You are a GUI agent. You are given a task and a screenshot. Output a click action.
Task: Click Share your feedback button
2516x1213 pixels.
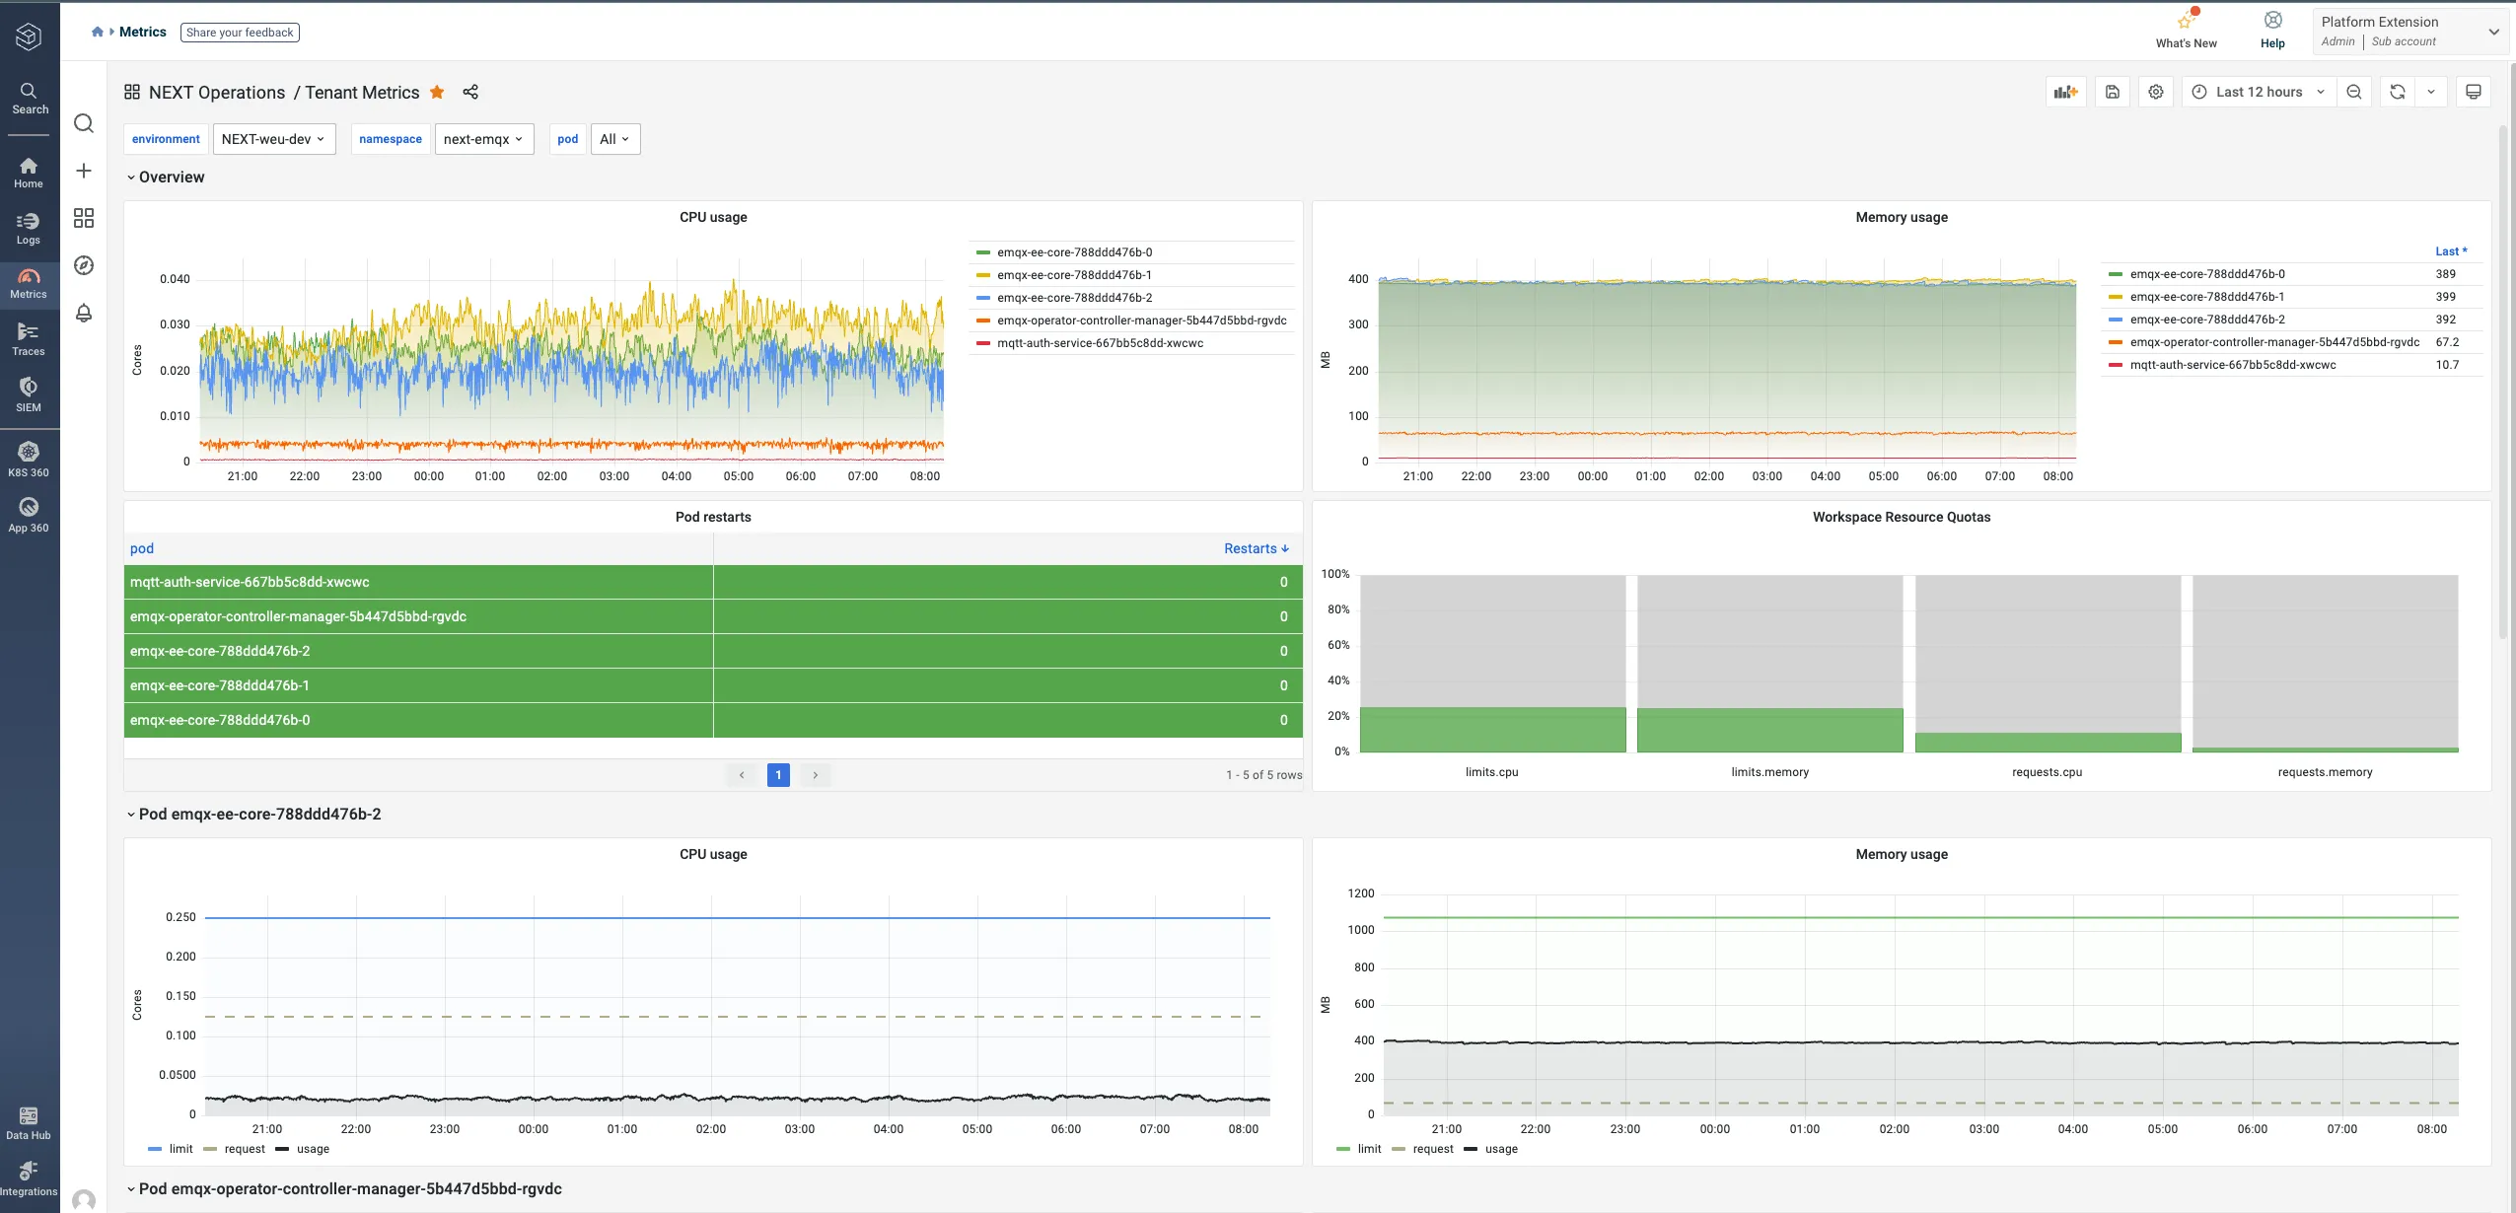point(240,33)
